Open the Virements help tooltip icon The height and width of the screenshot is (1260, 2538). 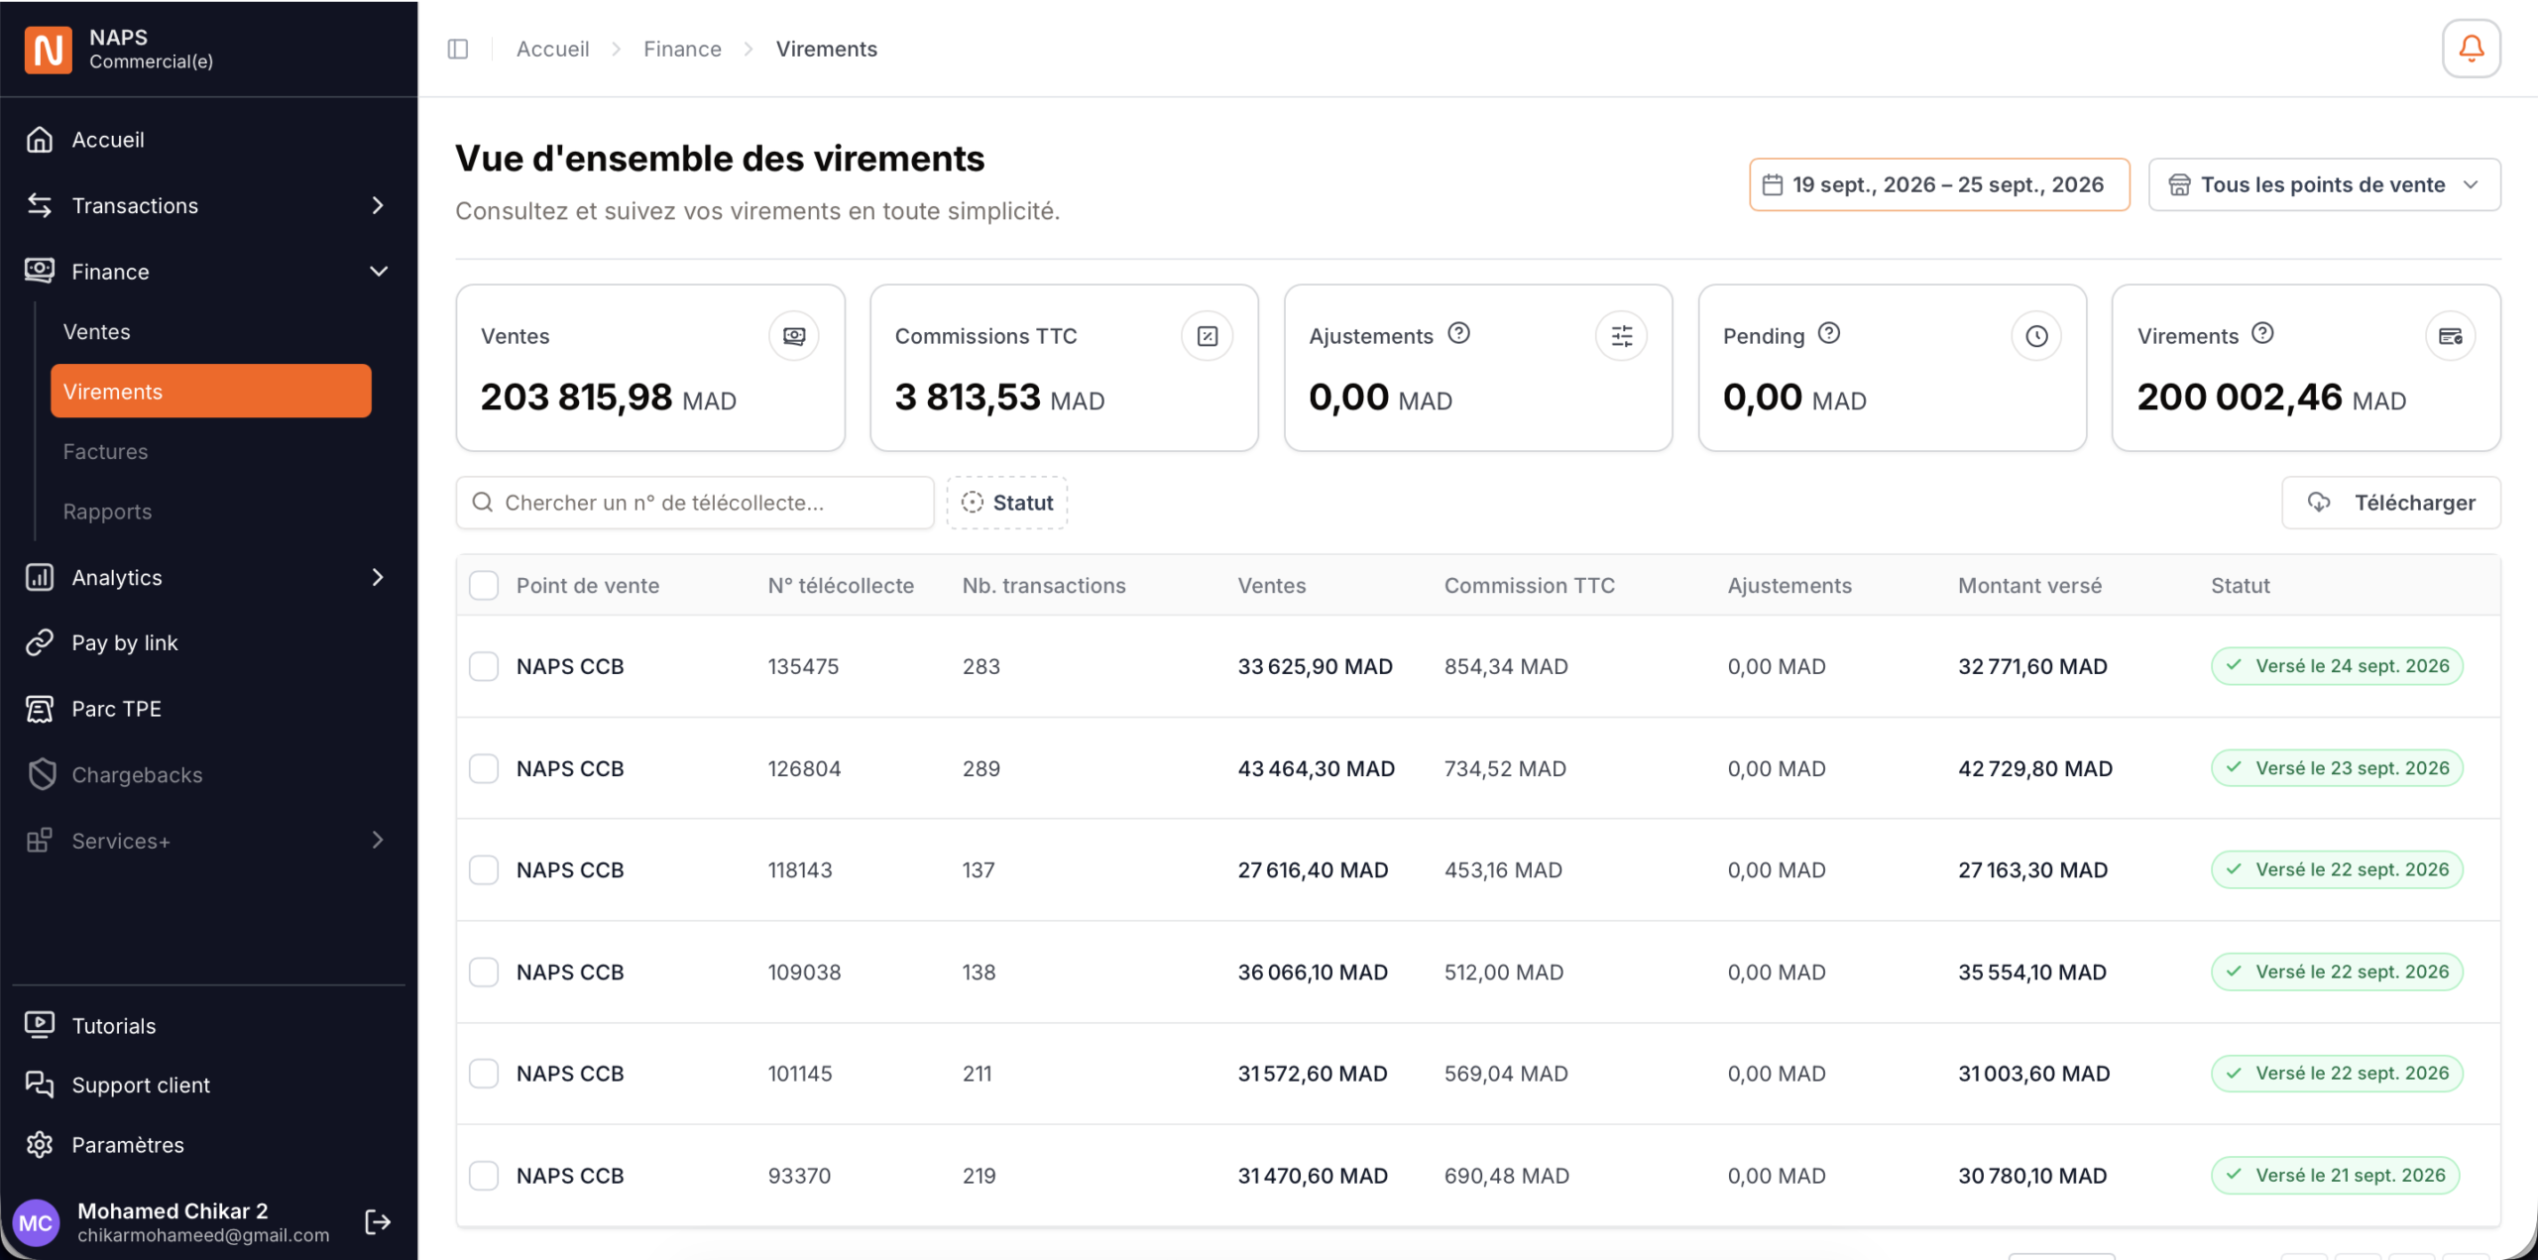(2262, 333)
